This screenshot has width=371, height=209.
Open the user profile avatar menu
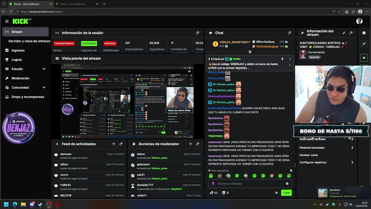(x=359, y=21)
